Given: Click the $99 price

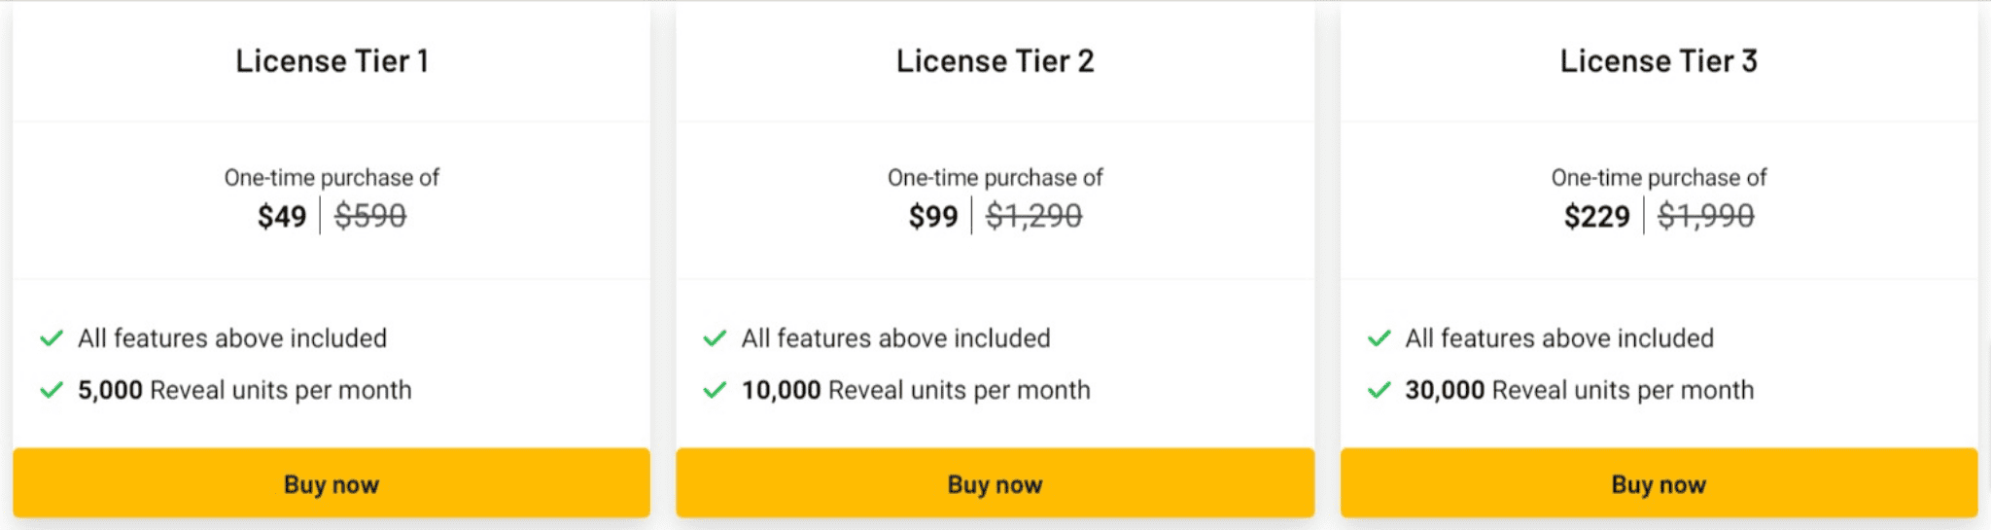Looking at the screenshot, I should [933, 216].
